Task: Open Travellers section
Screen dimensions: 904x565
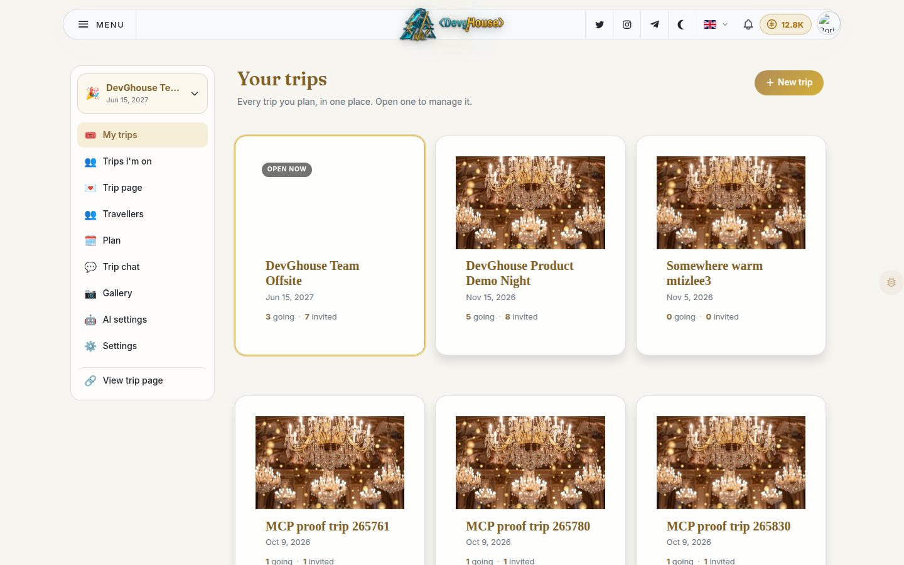Action: pyautogui.click(x=143, y=214)
